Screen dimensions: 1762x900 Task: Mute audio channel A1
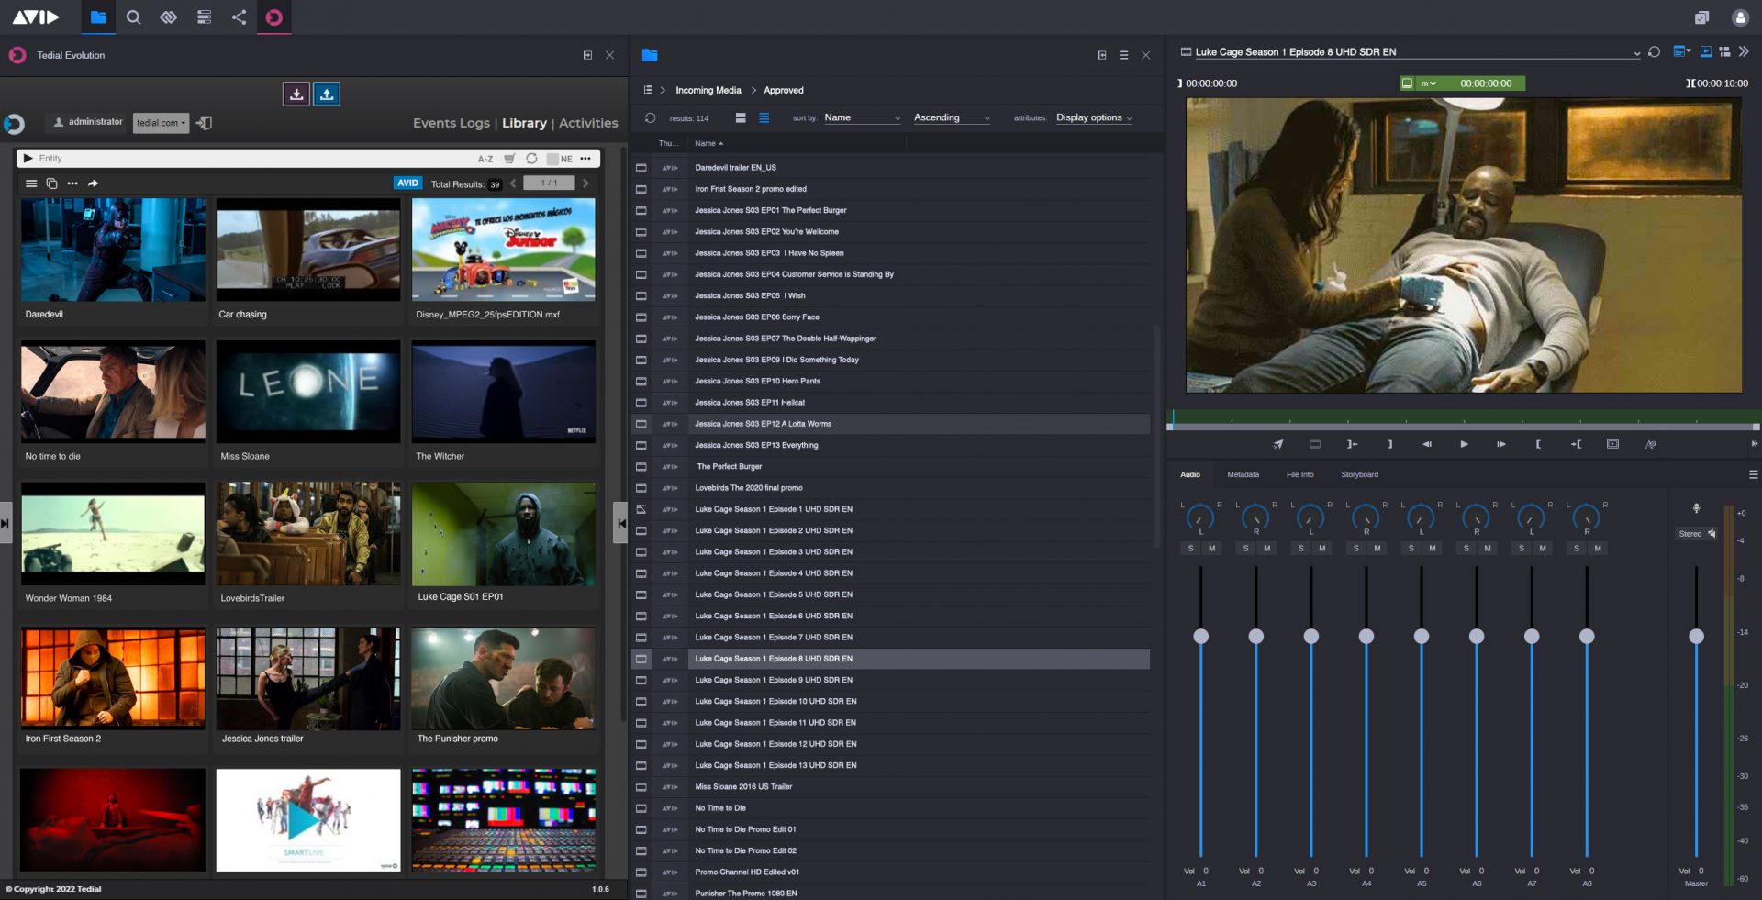pyautogui.click(x=1211, y=549)
